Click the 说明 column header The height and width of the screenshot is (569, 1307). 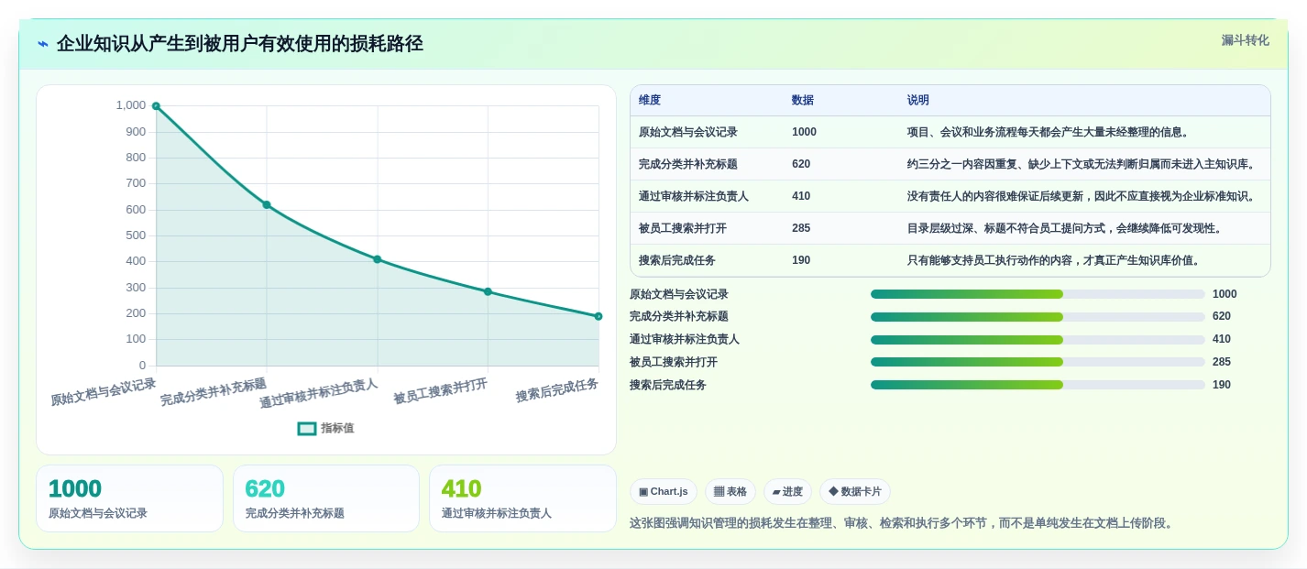click(918, 100)
